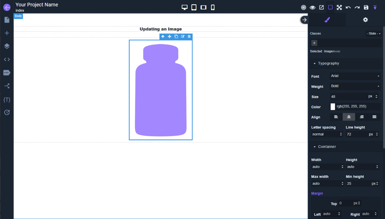Toggle component outline borders
Screen dimensions: 385x219
330,7
